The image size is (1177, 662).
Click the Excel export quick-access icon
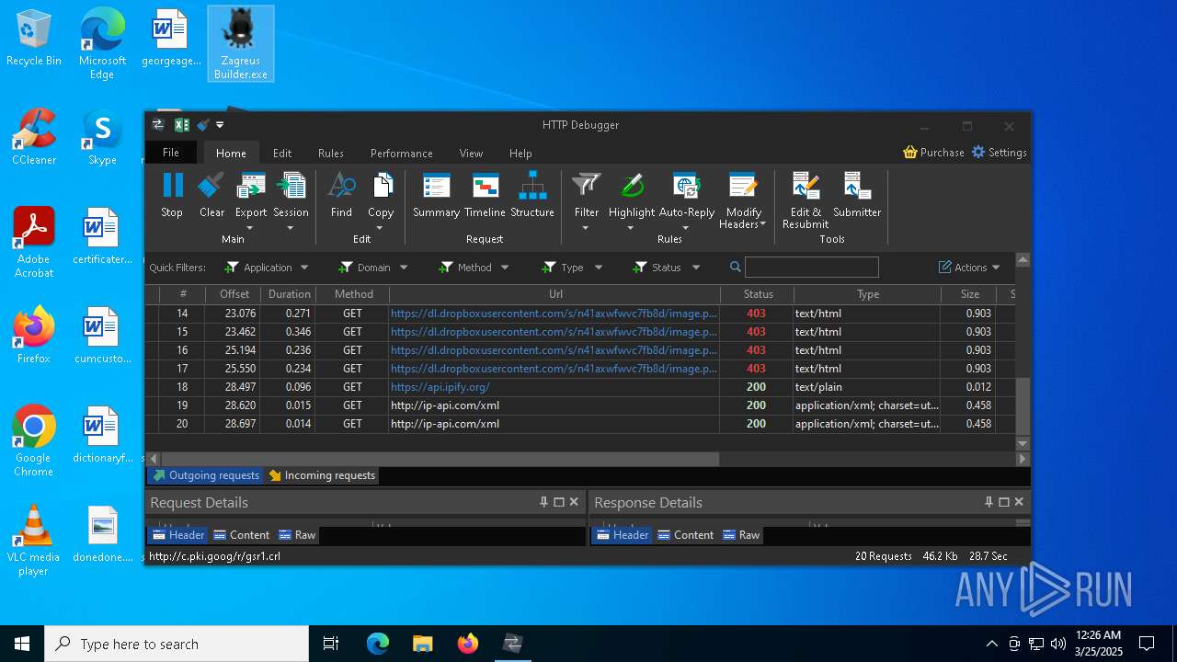point(182,125)
